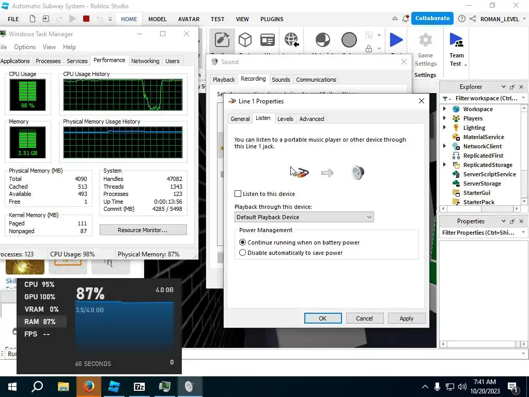Open the Explorer panel chevron menu
The width and height of the screenshot is (529, 397).
503,87
